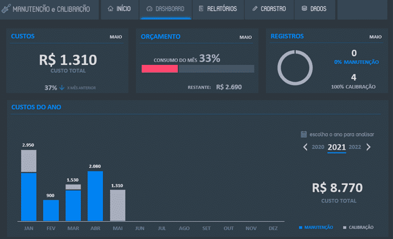The width and height of the screenshot is (393, 239).
Task: Click the 33% consumo do mês value
Action: [x=210, y=58]
